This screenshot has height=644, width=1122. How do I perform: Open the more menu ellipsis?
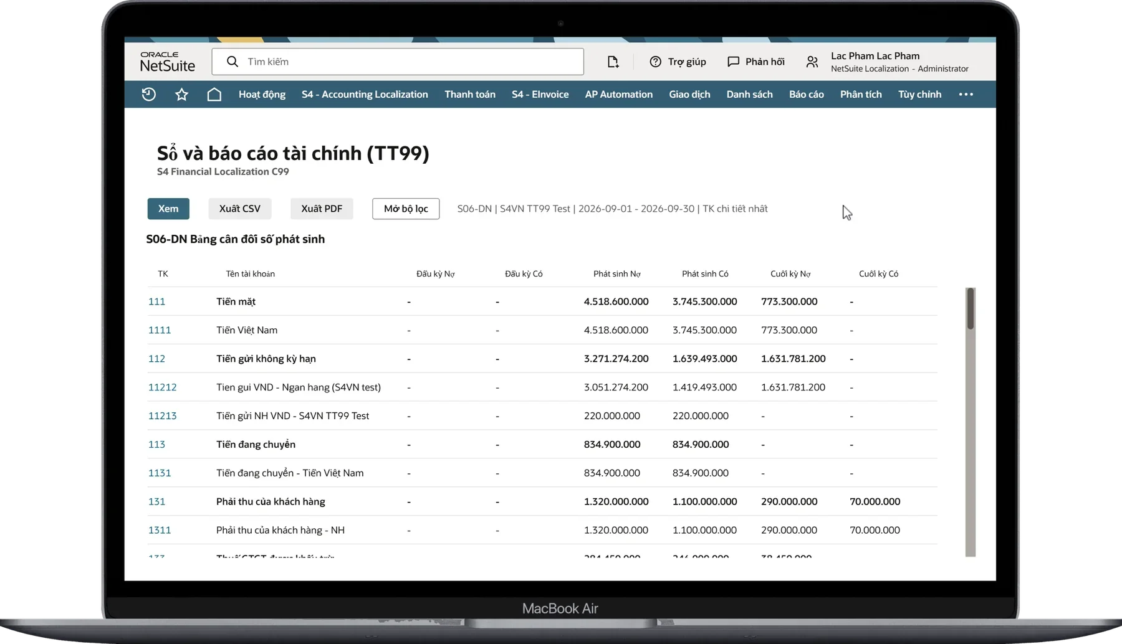click(x=966, y=94)
